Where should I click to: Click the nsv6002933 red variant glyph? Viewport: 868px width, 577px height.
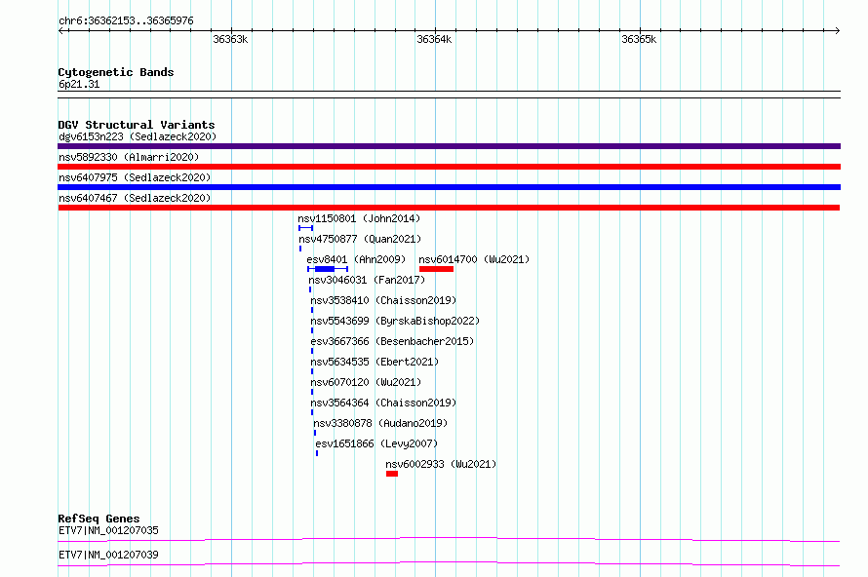[392, 474]
